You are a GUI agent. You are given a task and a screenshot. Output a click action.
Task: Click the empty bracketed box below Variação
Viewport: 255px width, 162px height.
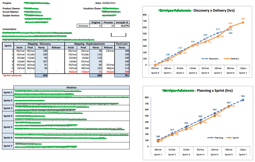coord(118,35)
